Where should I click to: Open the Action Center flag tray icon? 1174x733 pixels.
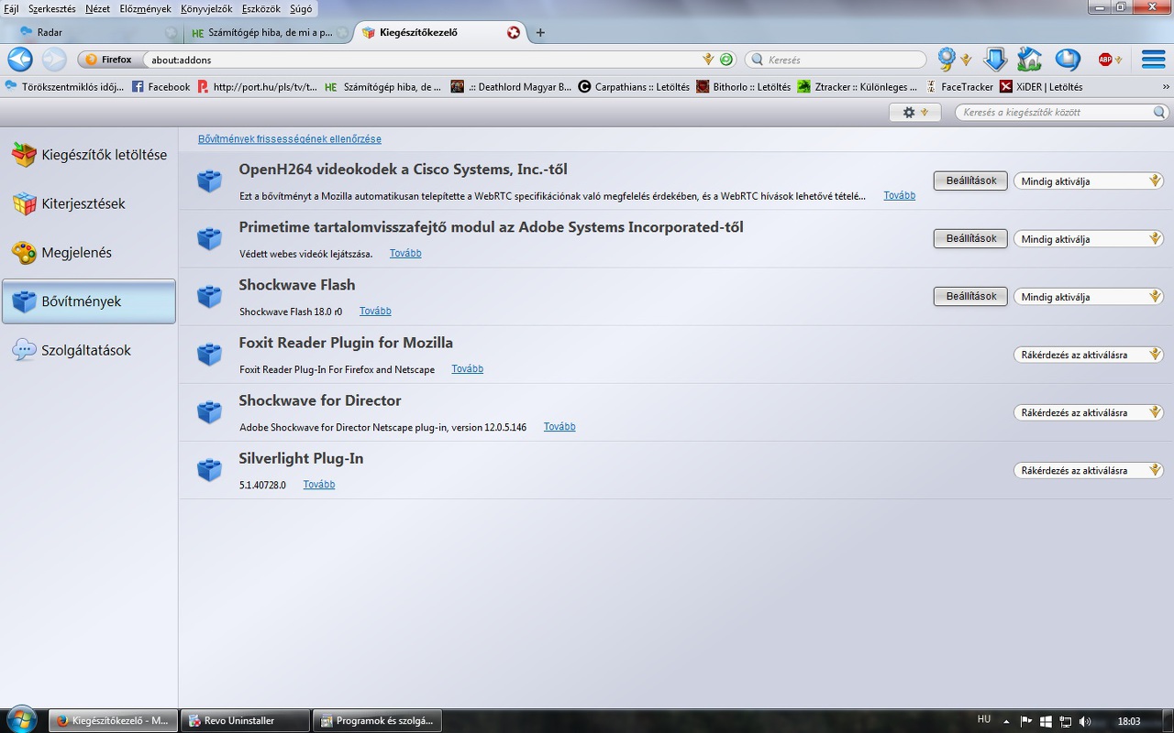[1026, 721]
